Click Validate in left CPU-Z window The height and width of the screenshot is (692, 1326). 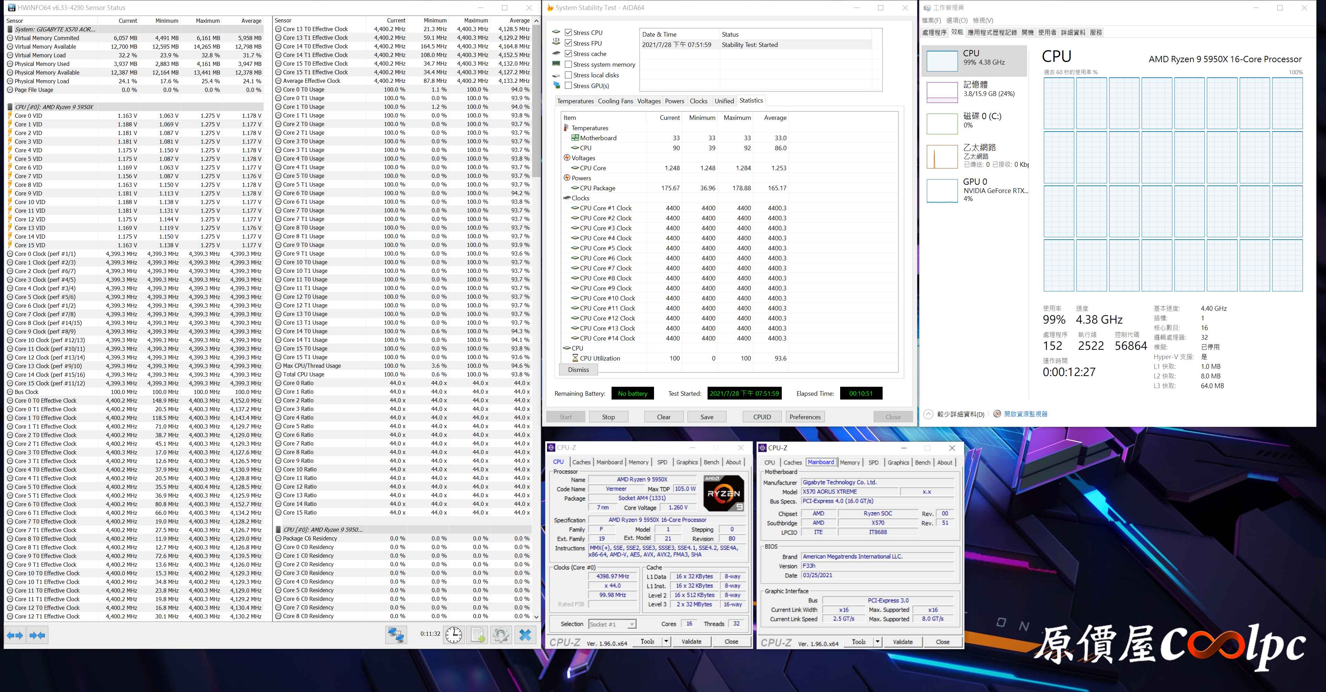coord(691,642)
